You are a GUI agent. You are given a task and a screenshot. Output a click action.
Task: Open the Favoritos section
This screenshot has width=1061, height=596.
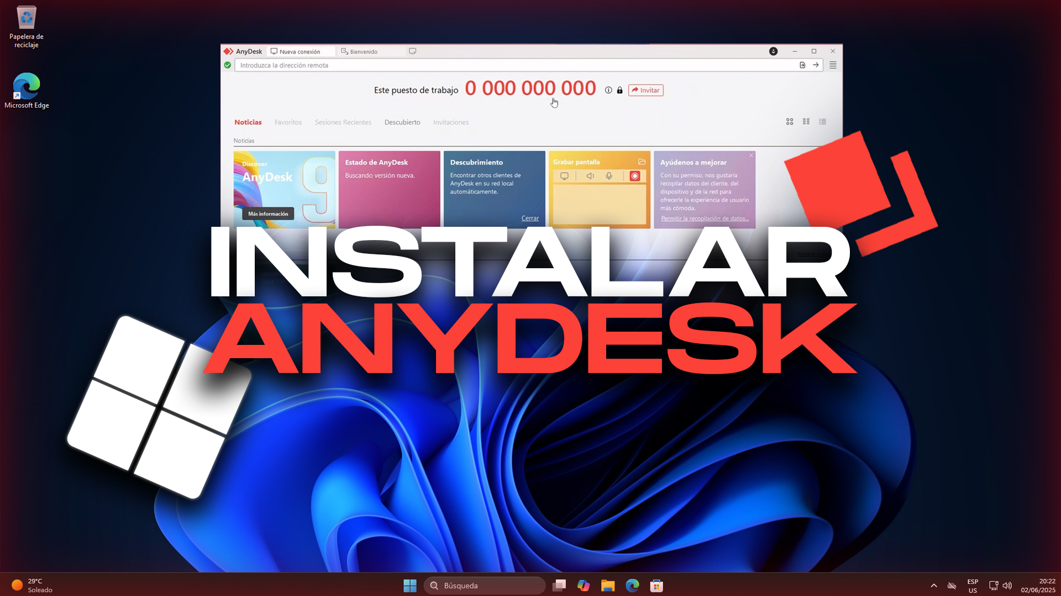point(288,122)
